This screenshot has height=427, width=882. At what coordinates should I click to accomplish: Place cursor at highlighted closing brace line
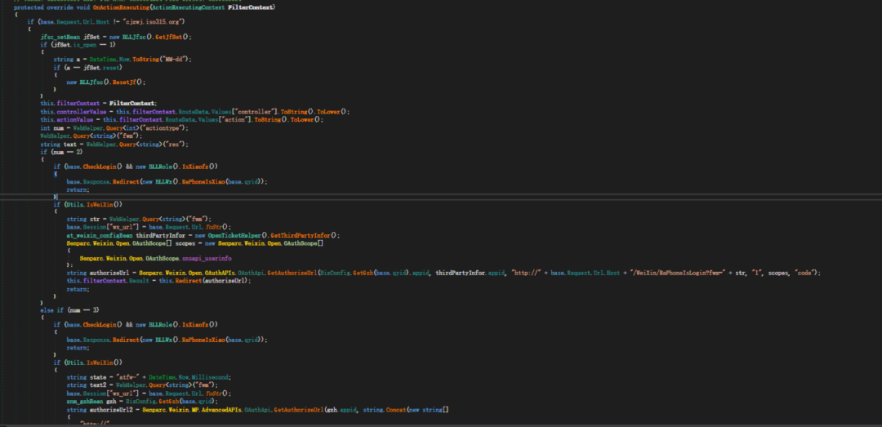[56, 197]
